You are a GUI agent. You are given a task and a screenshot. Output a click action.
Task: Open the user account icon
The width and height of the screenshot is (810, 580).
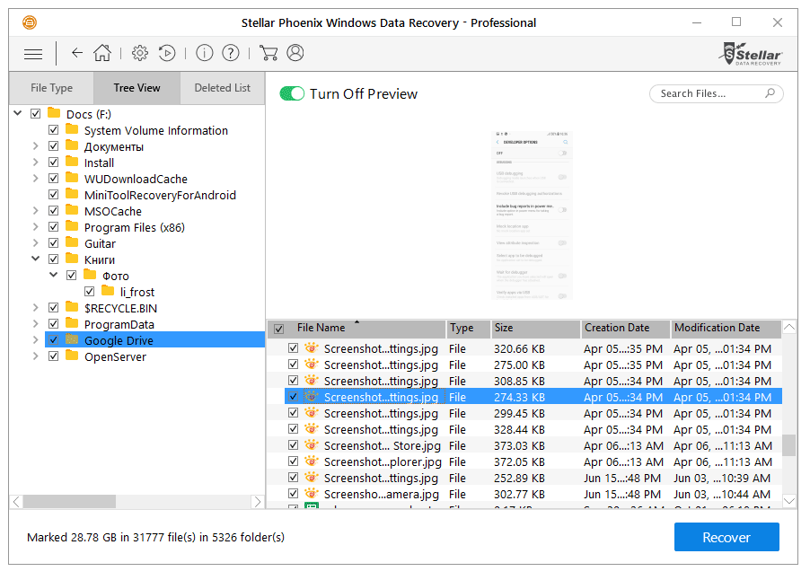pos(295,53)
